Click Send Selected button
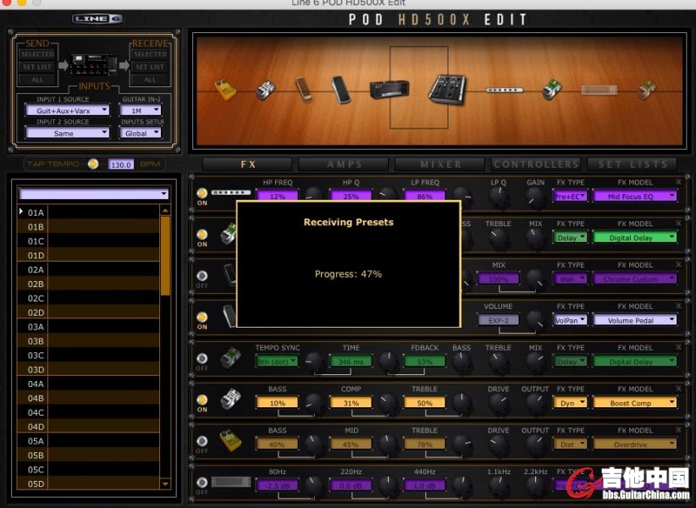This screenshot has height=508, width=696. [37, 54]
